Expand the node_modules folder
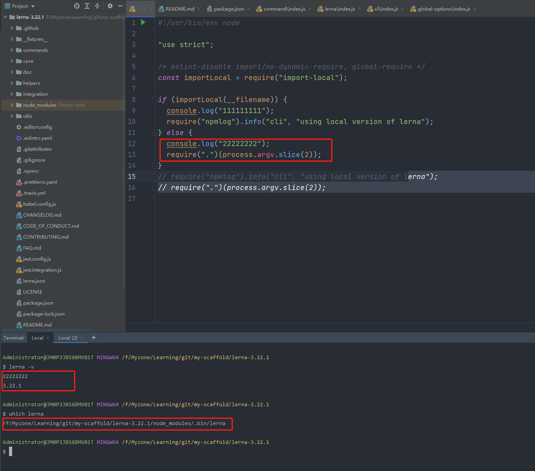The width and height of the screenshot is (535, 471). coord(12,105)
